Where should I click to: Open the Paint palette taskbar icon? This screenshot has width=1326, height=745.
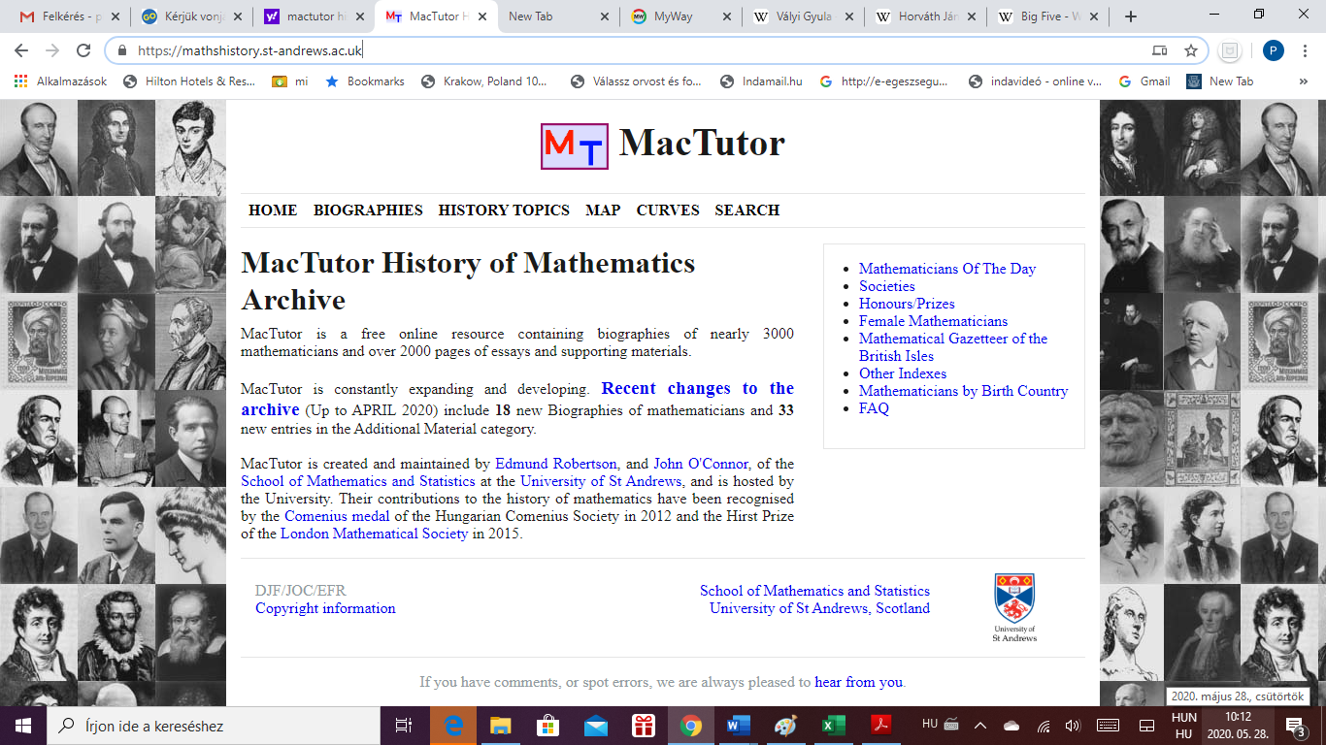[785, 726]
